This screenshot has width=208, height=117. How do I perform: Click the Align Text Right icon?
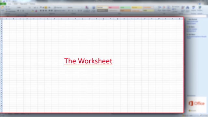click(x=46, y=11)
